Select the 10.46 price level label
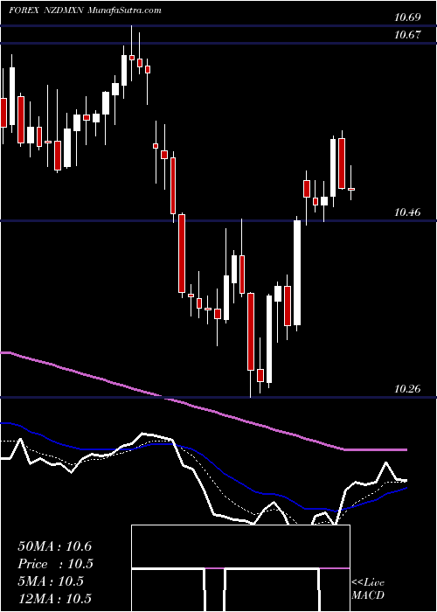437x612 pixels. 407,212
